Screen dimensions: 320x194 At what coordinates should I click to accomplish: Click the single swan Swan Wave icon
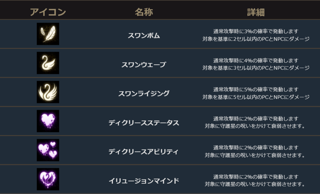click(48, 63)
